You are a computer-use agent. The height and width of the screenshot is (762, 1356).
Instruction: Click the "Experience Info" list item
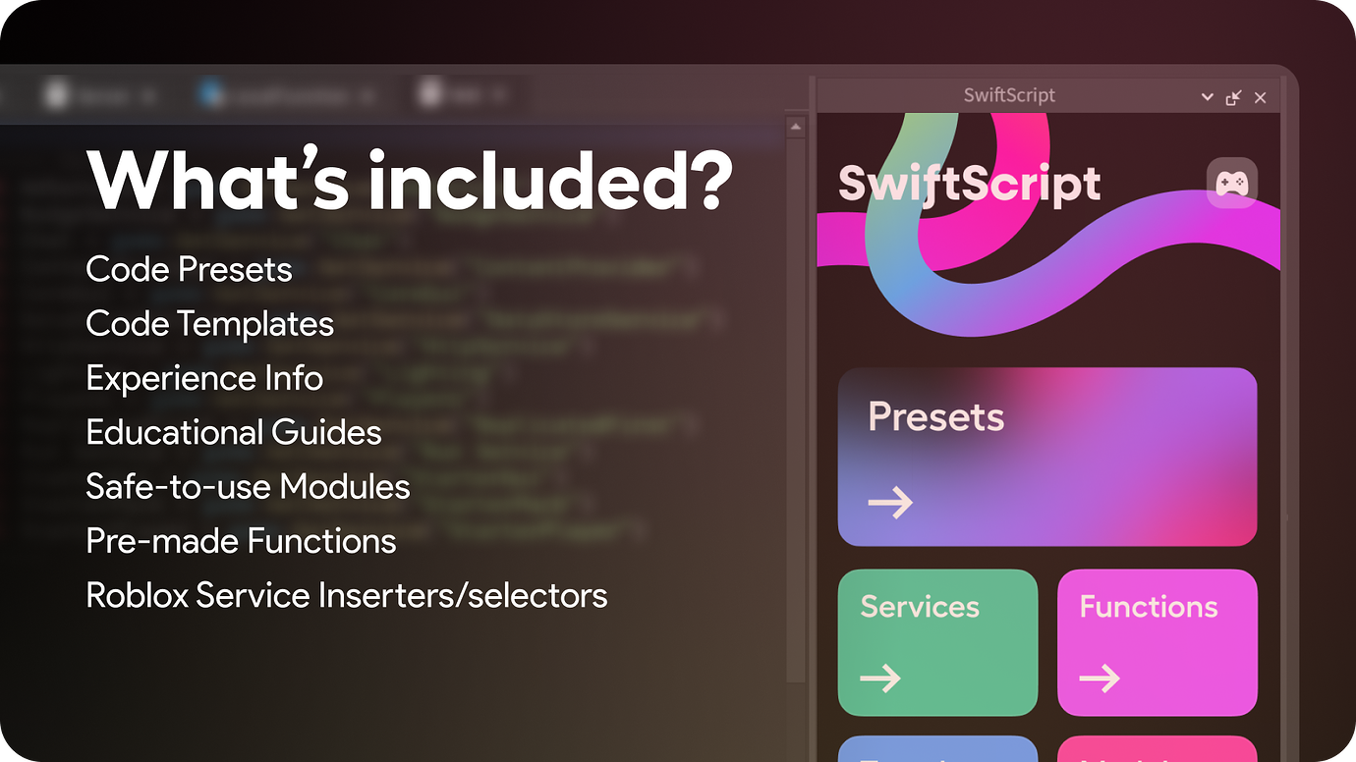click(204, 378)
